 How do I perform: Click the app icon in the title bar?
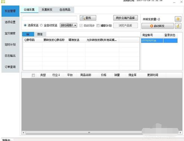(3, 1)
